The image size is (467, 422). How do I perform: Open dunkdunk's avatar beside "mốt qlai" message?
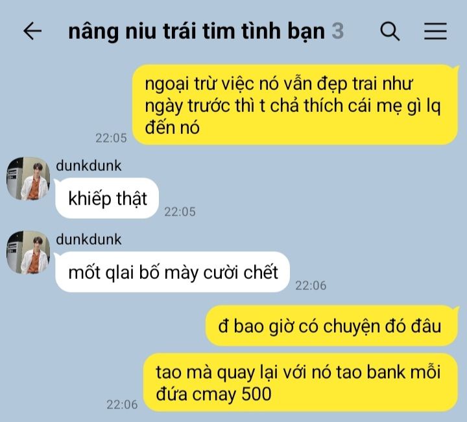click(x=29, y=252)
